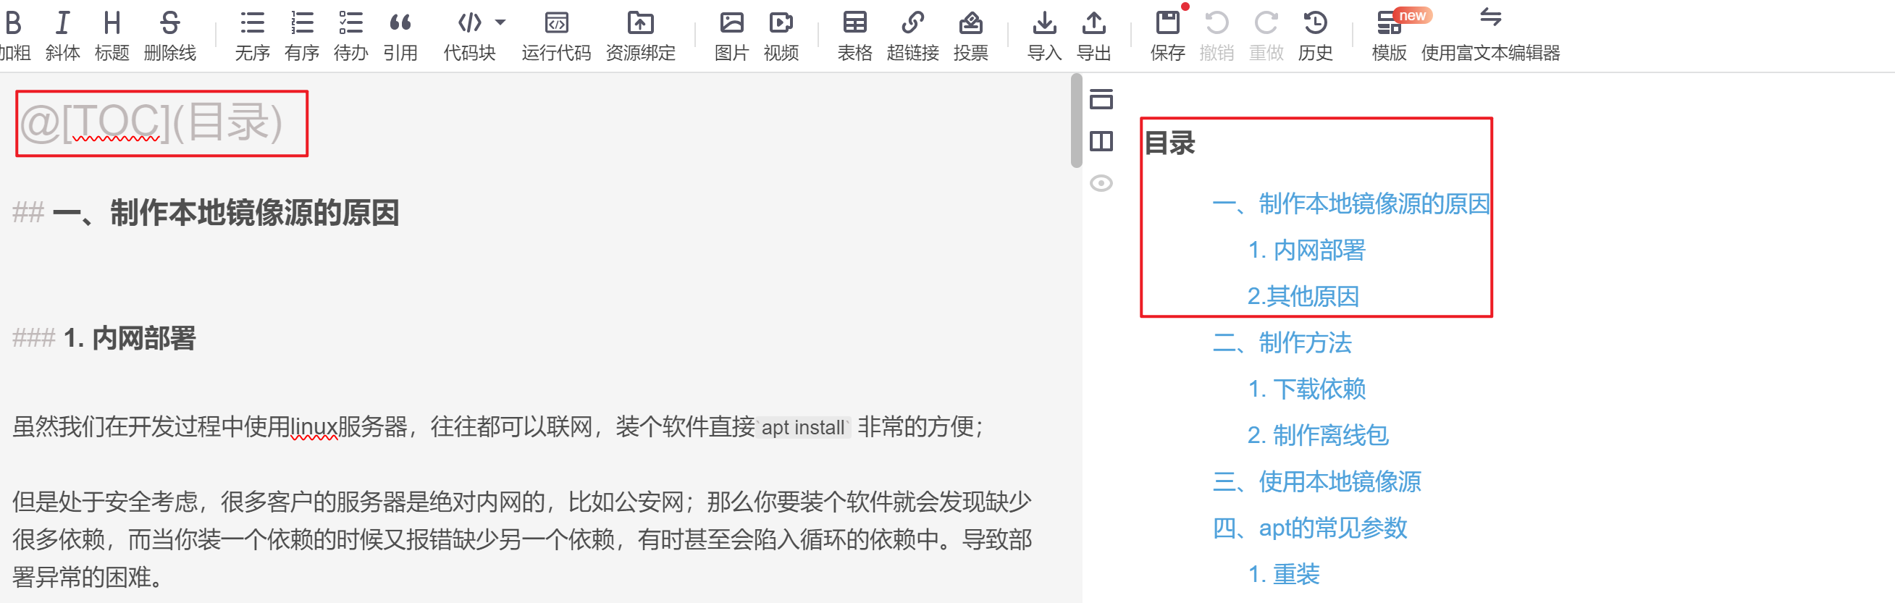Import a document (导入)
The height and width of the screenshot is (603, 1895).
[x=1045, y=35]
